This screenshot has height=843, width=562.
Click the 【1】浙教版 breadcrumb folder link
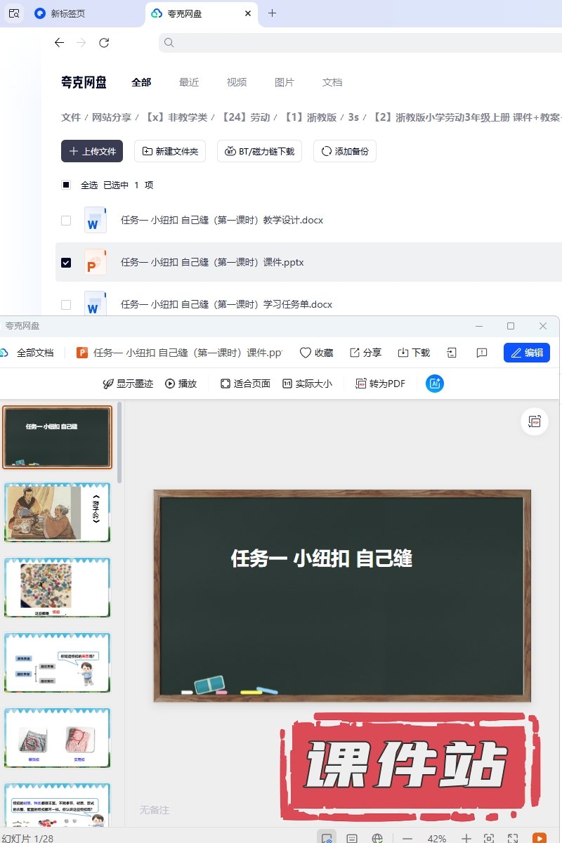tap(310, 117)
